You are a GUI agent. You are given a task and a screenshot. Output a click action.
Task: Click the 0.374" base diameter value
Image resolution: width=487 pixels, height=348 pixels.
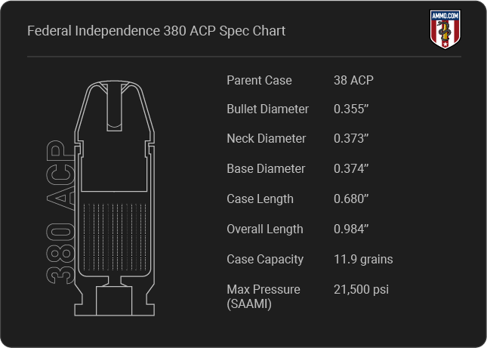pos(351,168)
